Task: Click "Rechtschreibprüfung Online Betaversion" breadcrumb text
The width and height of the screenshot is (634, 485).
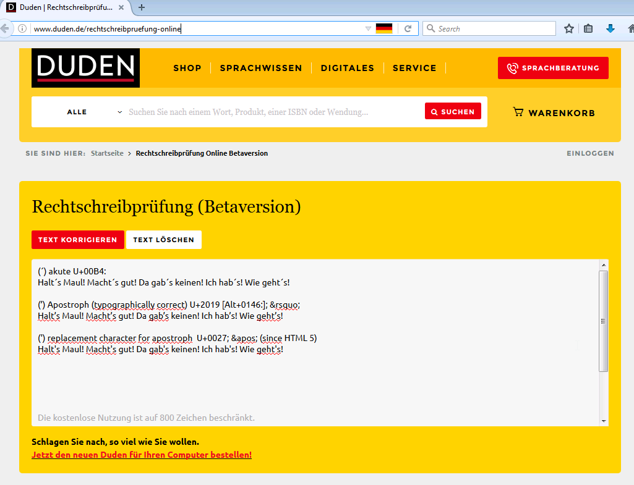Action: pos(202,153)
